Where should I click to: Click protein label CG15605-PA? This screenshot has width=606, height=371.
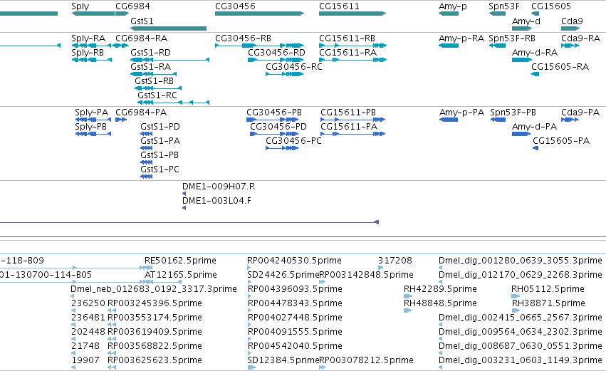(x=561, y=141)
